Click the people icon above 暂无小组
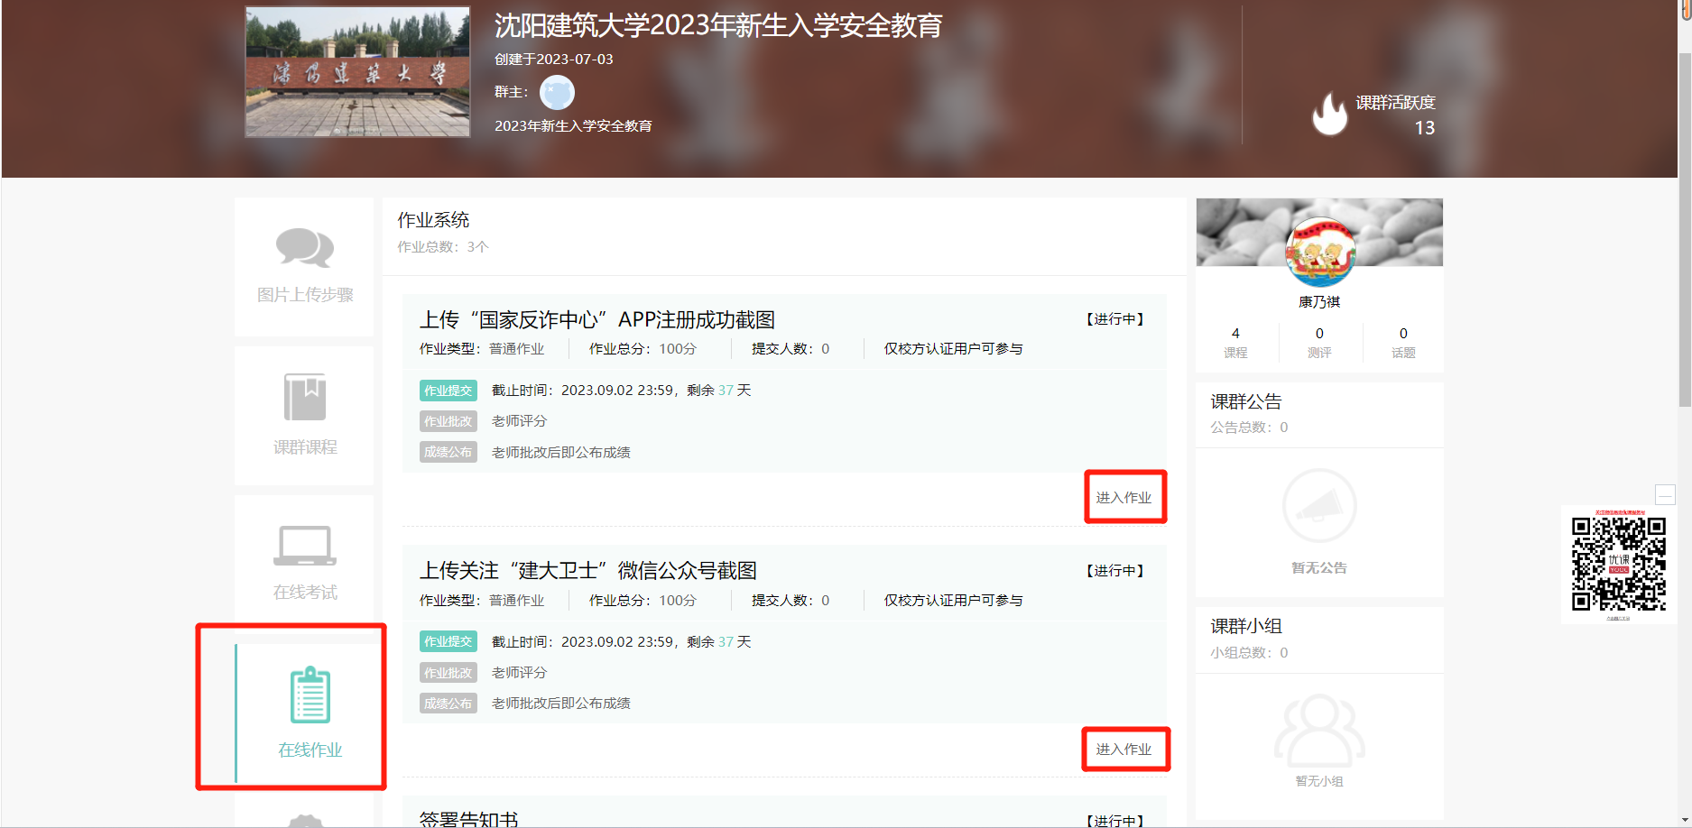The height and width of the screenshot is (828, 1692). click(x=1319, y=730)
